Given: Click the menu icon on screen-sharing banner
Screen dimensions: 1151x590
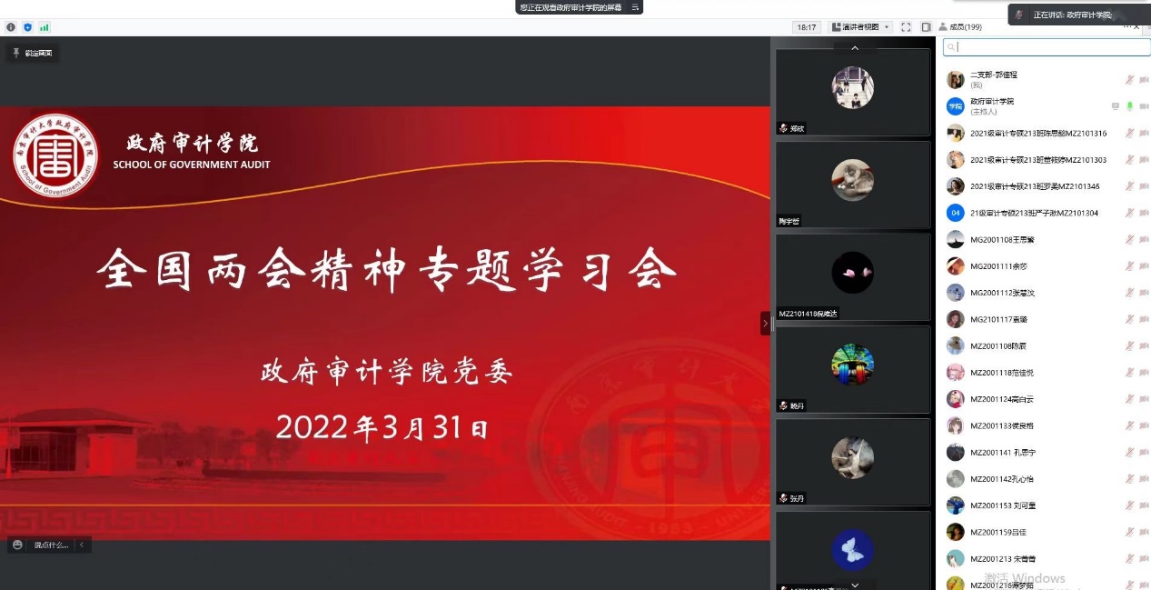Looking at the screenshot, I should [636, 7].
